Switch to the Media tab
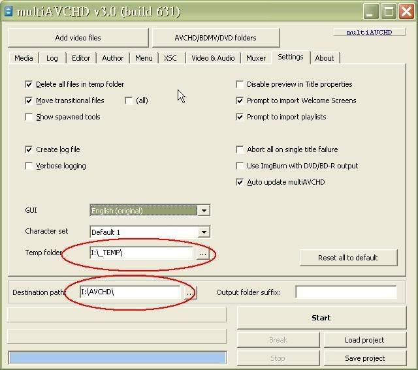 click(24, 58)
